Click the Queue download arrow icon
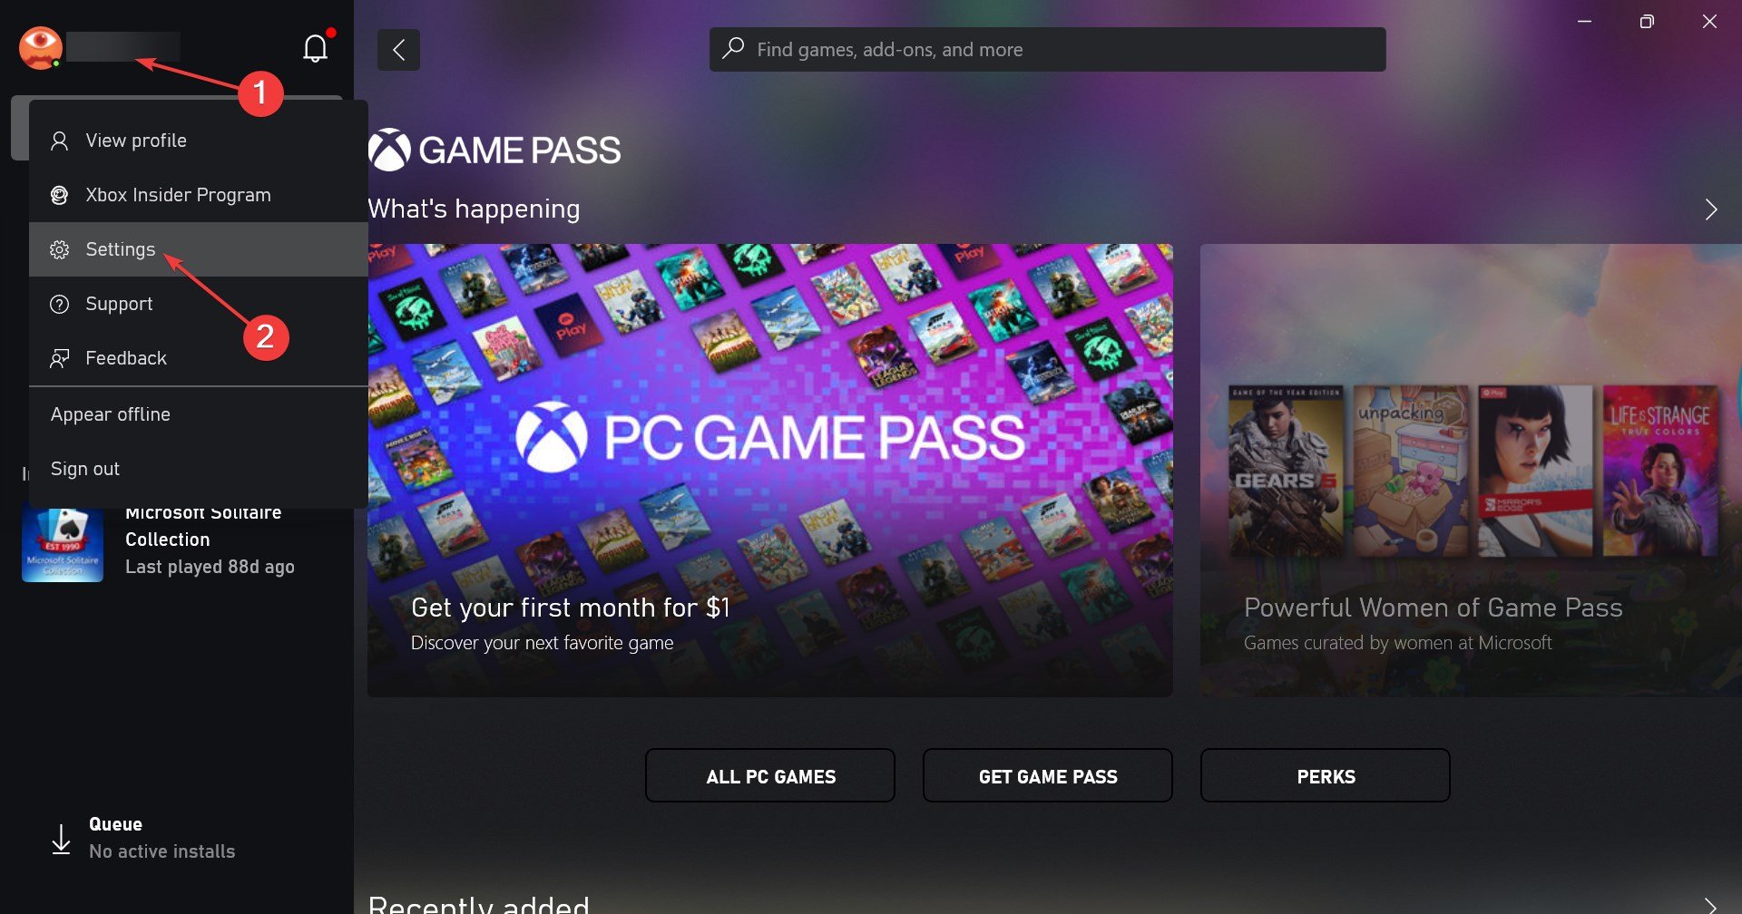Viewport: 1742px width, 914px height. [x=61, y=839]
